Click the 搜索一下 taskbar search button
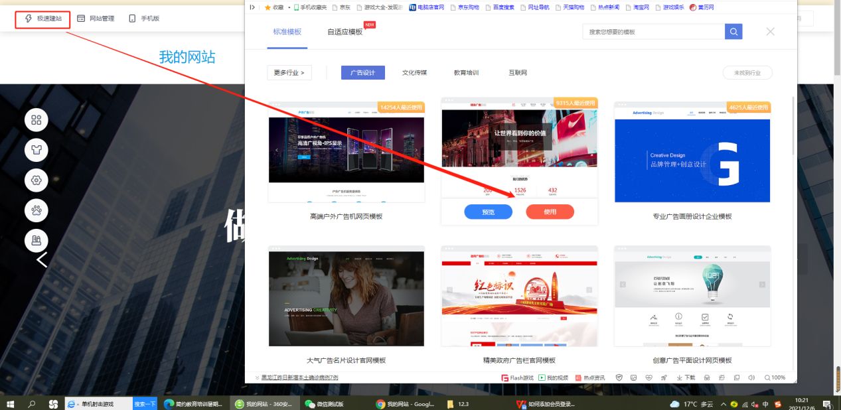841x410 pixels. click(x=145, y=403)
